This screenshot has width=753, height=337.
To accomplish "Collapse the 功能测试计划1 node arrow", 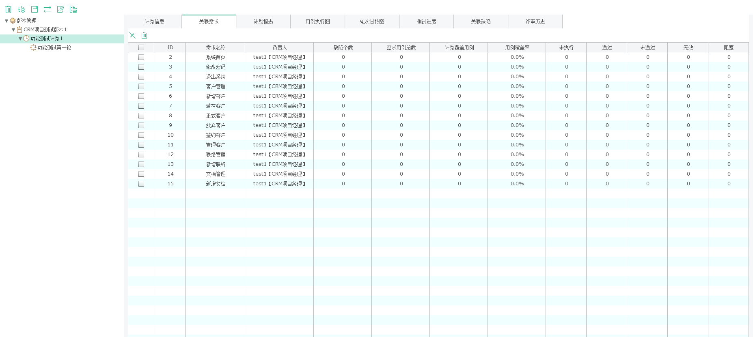I will [x=20, y=39].
